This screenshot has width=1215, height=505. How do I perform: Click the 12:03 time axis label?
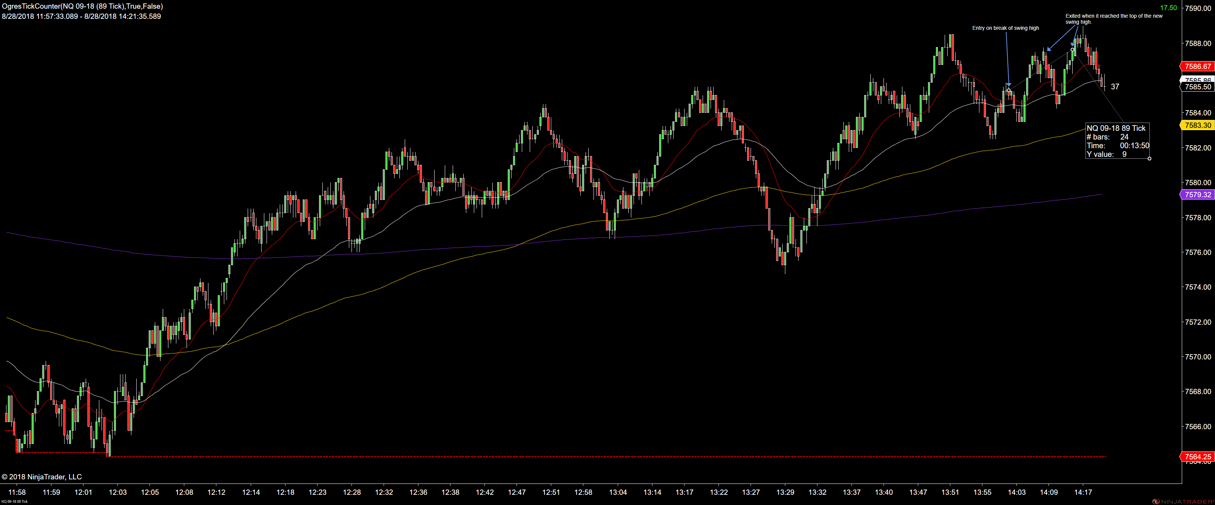pyautogui.click(x=118, y=492)
